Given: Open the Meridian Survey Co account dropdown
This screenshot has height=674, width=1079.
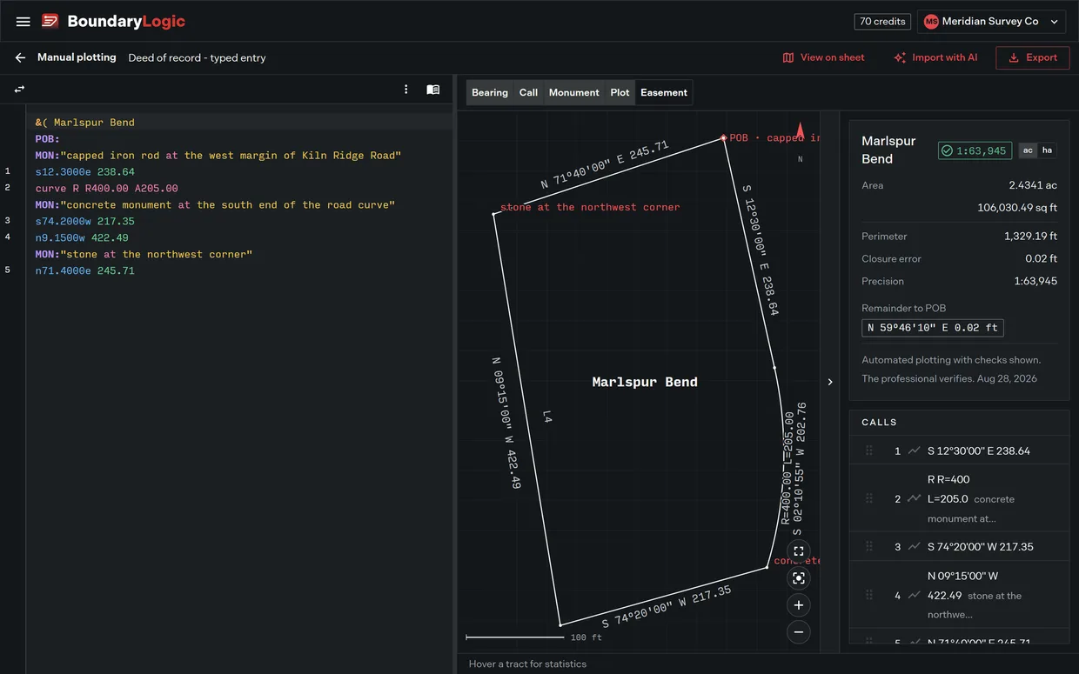Looking at the screenshot, I should [993, 22].
